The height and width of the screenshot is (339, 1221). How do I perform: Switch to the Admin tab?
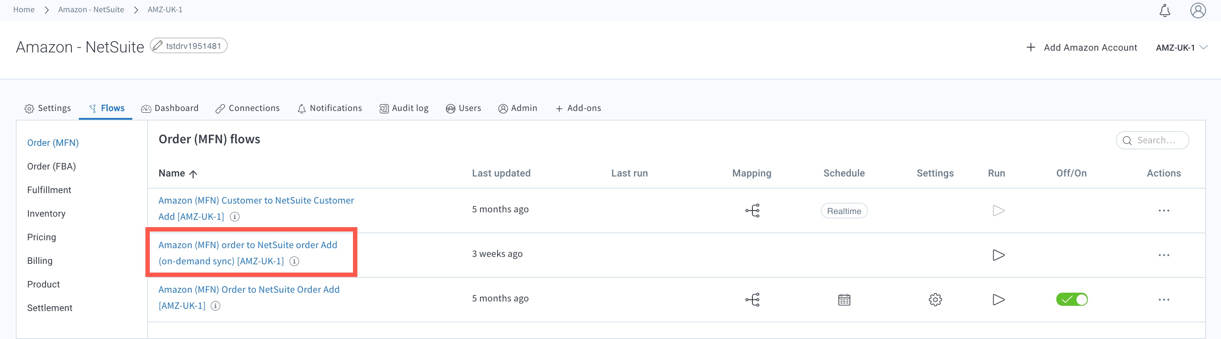(x=518, y=108)
